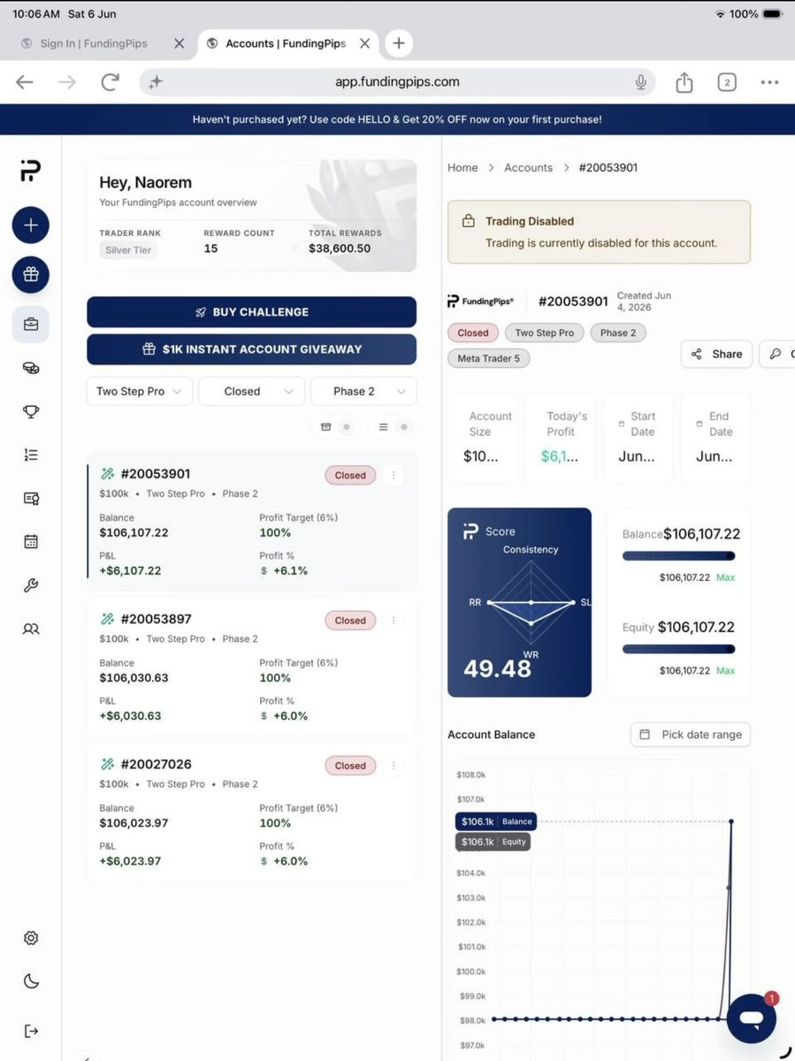Click the Account Size stat card
The height and width of the screenshot is (1061, 795).
pyautogui.click(x=483, y=438)
